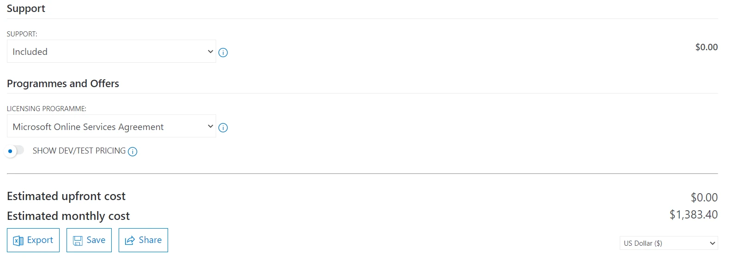Click the info icon beside the Support dropdown
This screenshot has height=266, width=732.
click(x=223, y=53)
